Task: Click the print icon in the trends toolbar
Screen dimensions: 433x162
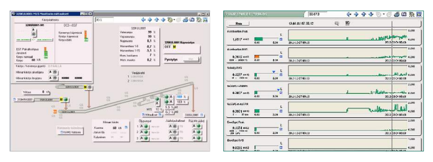Action: coord(397,14)
